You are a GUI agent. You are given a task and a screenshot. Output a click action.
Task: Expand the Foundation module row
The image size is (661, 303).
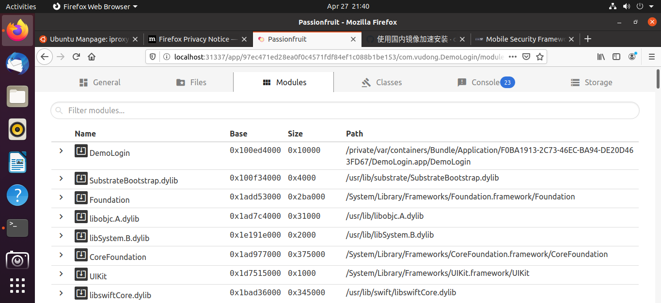(x=61, y=197)
